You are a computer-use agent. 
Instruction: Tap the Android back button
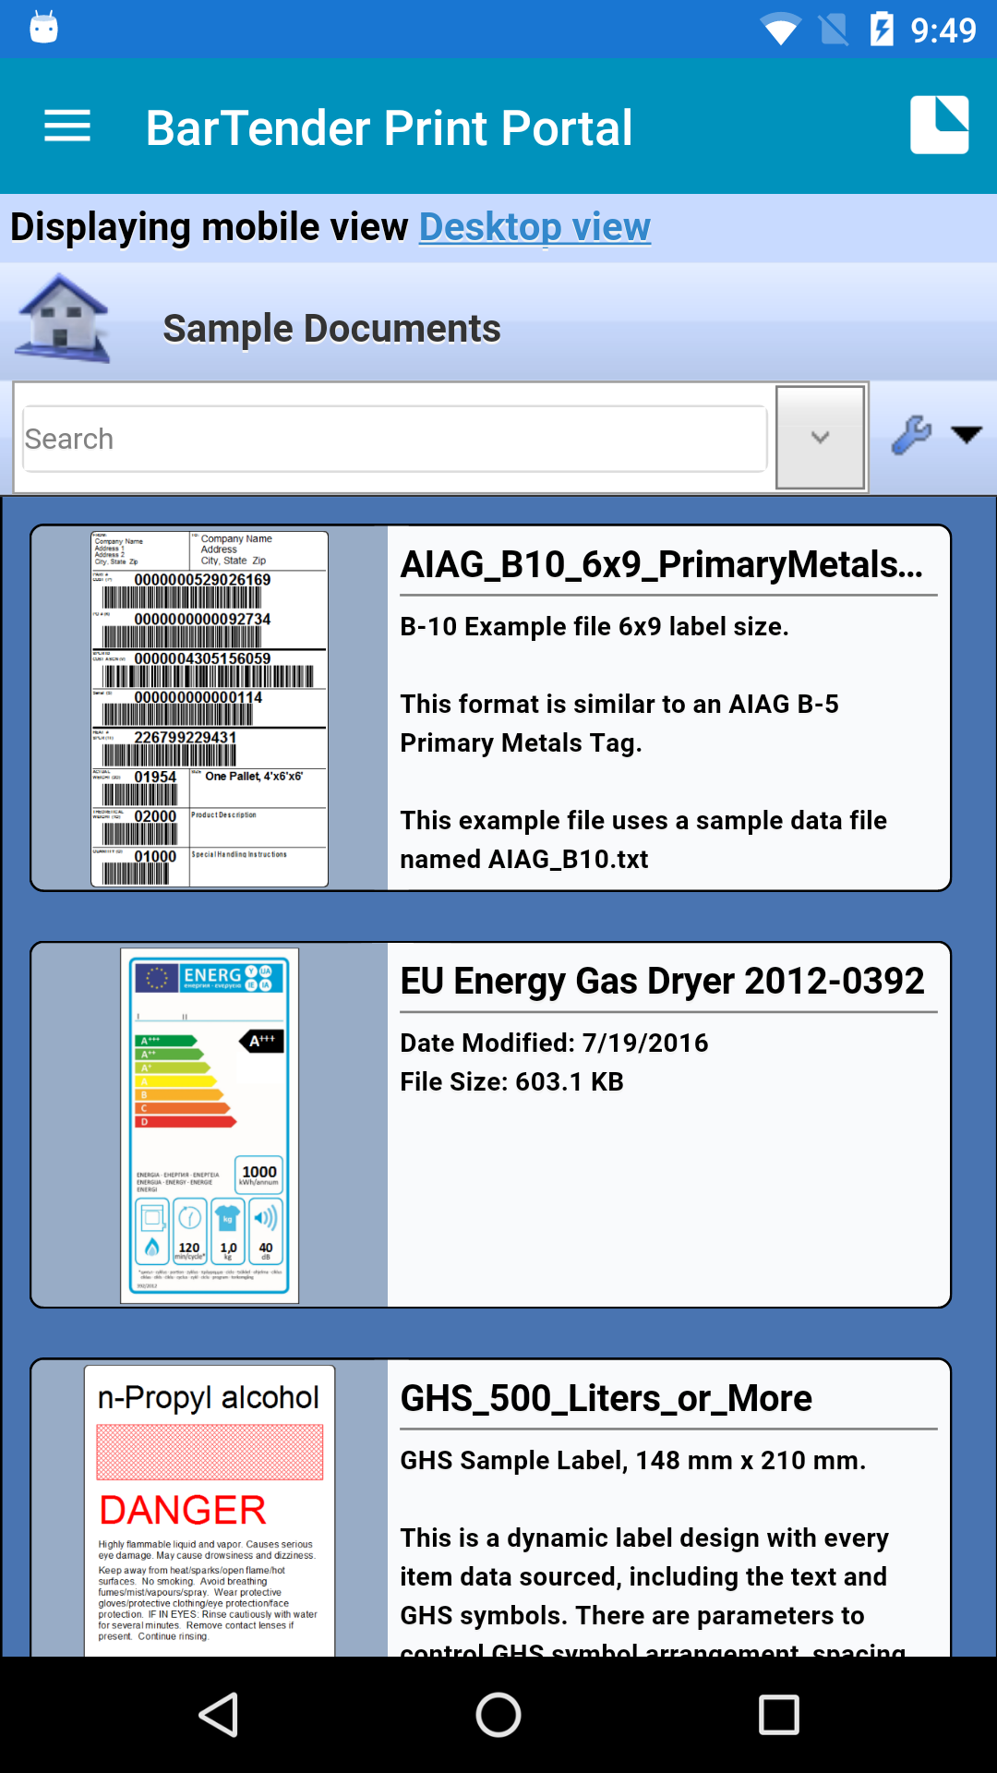(220, 1715)
